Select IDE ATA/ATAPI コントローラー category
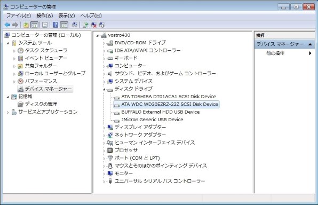Image resolution: width=318 pixels, height=205 pixels. click(147, 50)
